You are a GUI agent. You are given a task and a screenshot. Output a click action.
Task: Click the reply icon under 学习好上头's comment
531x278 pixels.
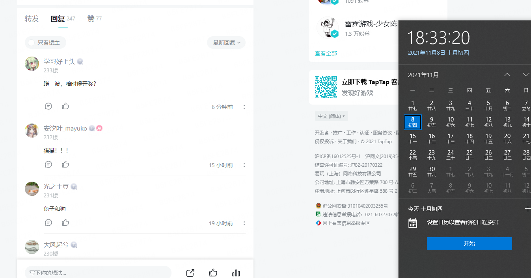(x=48, y=106)
